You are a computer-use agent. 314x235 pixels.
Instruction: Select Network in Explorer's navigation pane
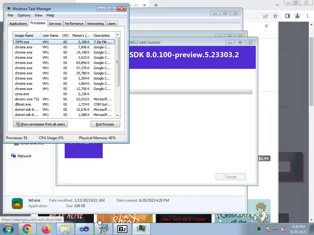(x=24, y=156)
